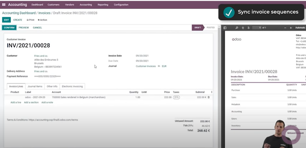The height and width of the screenshot is (148, 306).
Task: Click the CANCEL button
Action: pyautogui.click(x=38, y=28)
